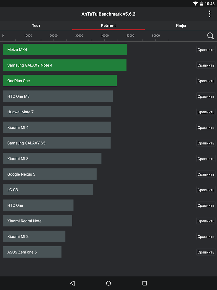
Task: Compare with ASUS ZenFone 5
Action: (206, 252)
